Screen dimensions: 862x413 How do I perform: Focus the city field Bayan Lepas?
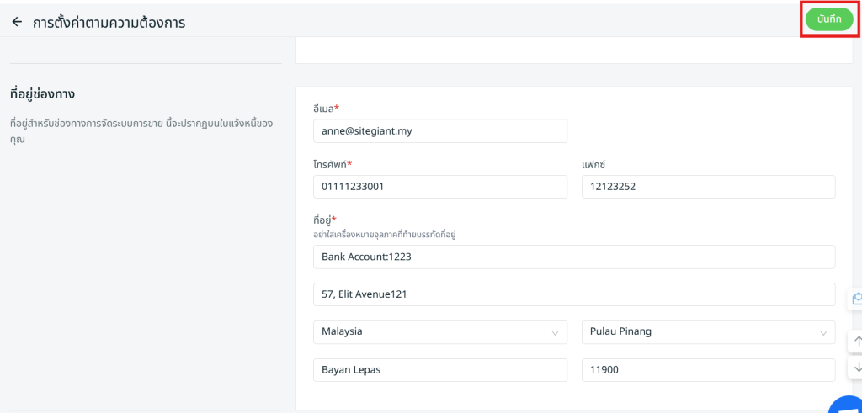[x=439, y=370]
